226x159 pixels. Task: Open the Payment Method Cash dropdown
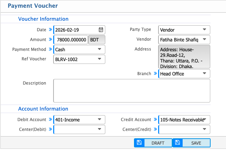79,49
